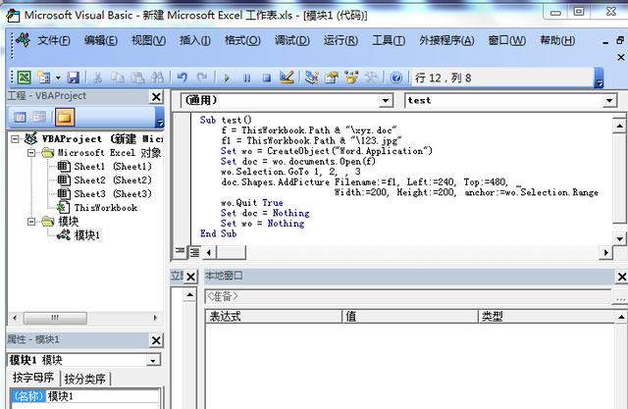Open the Object Browser toolbar icon
This screenshot has width=628, height=409.
click(x=351, y=77)
